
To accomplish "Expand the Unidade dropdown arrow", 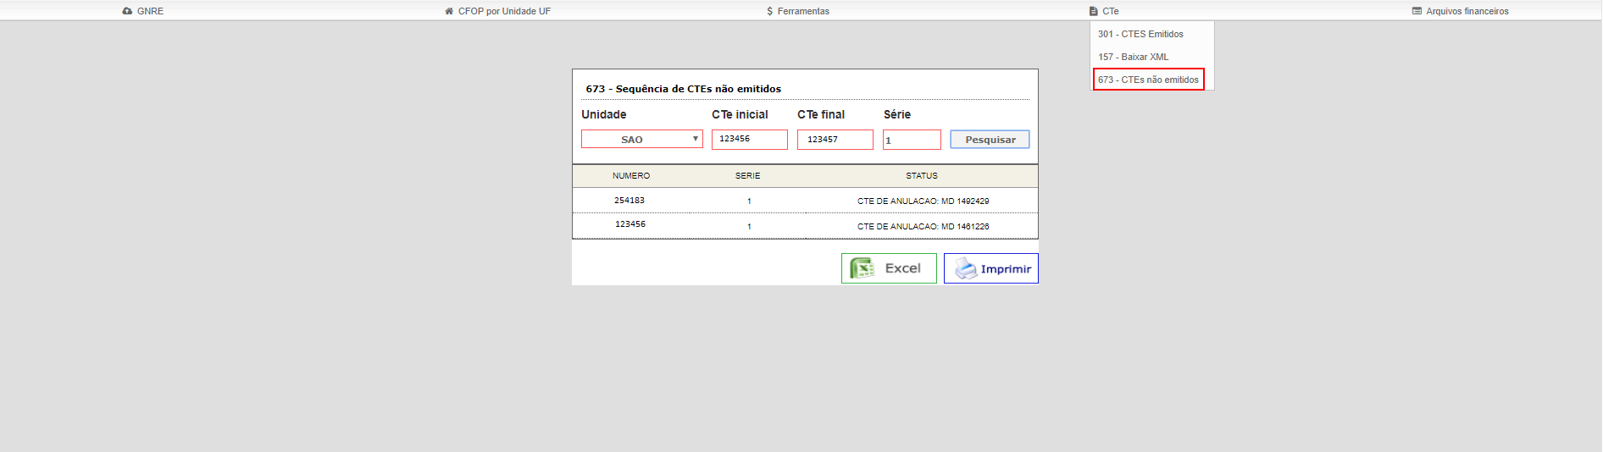I will [696, 139].
